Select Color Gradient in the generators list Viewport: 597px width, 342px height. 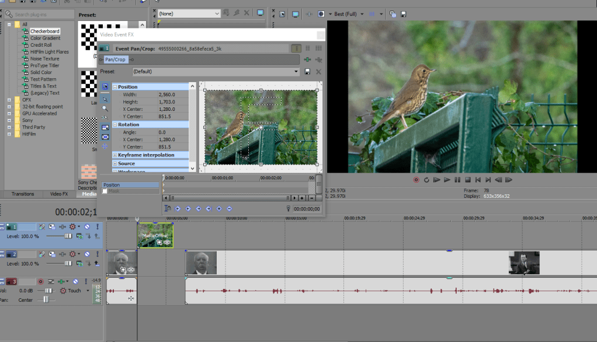click(45, 38)
